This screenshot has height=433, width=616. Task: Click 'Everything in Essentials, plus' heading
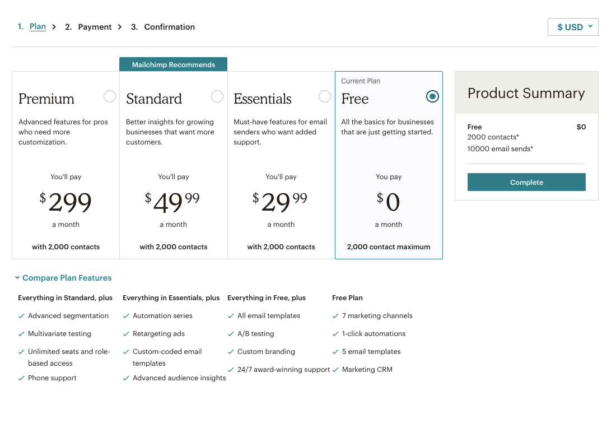point(171,298)
